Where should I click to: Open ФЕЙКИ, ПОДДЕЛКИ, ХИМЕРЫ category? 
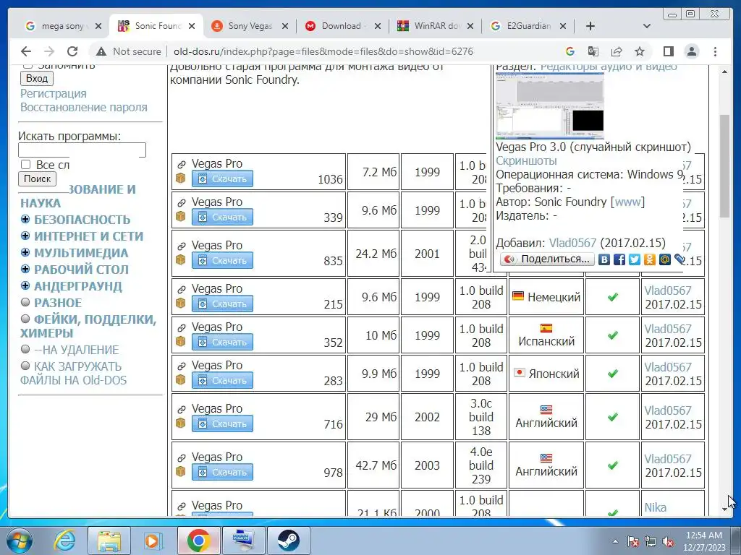point(88,326)
